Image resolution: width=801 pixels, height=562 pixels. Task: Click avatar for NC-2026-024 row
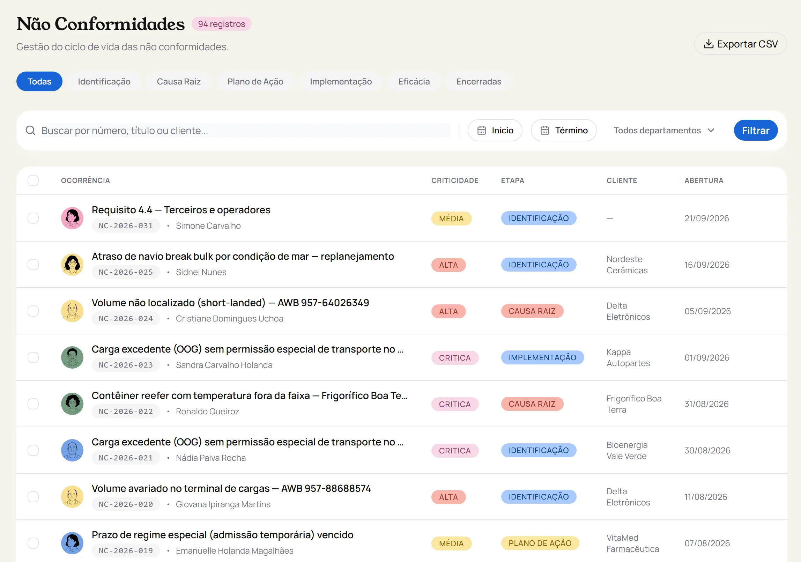72,311
